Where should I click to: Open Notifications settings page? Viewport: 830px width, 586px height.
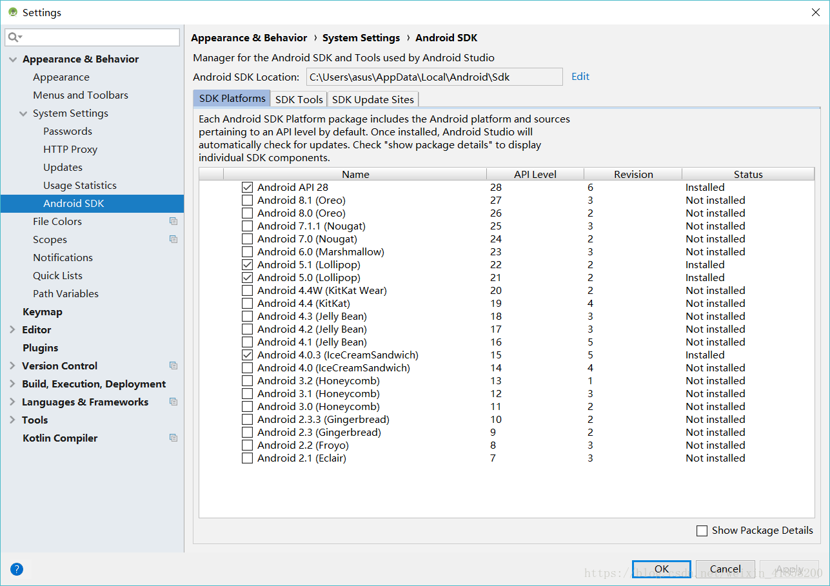(x=63, y=258)
